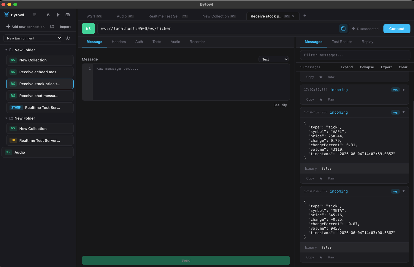Add a new tab with plus icon
414x267 pixels.
point(305,16)
